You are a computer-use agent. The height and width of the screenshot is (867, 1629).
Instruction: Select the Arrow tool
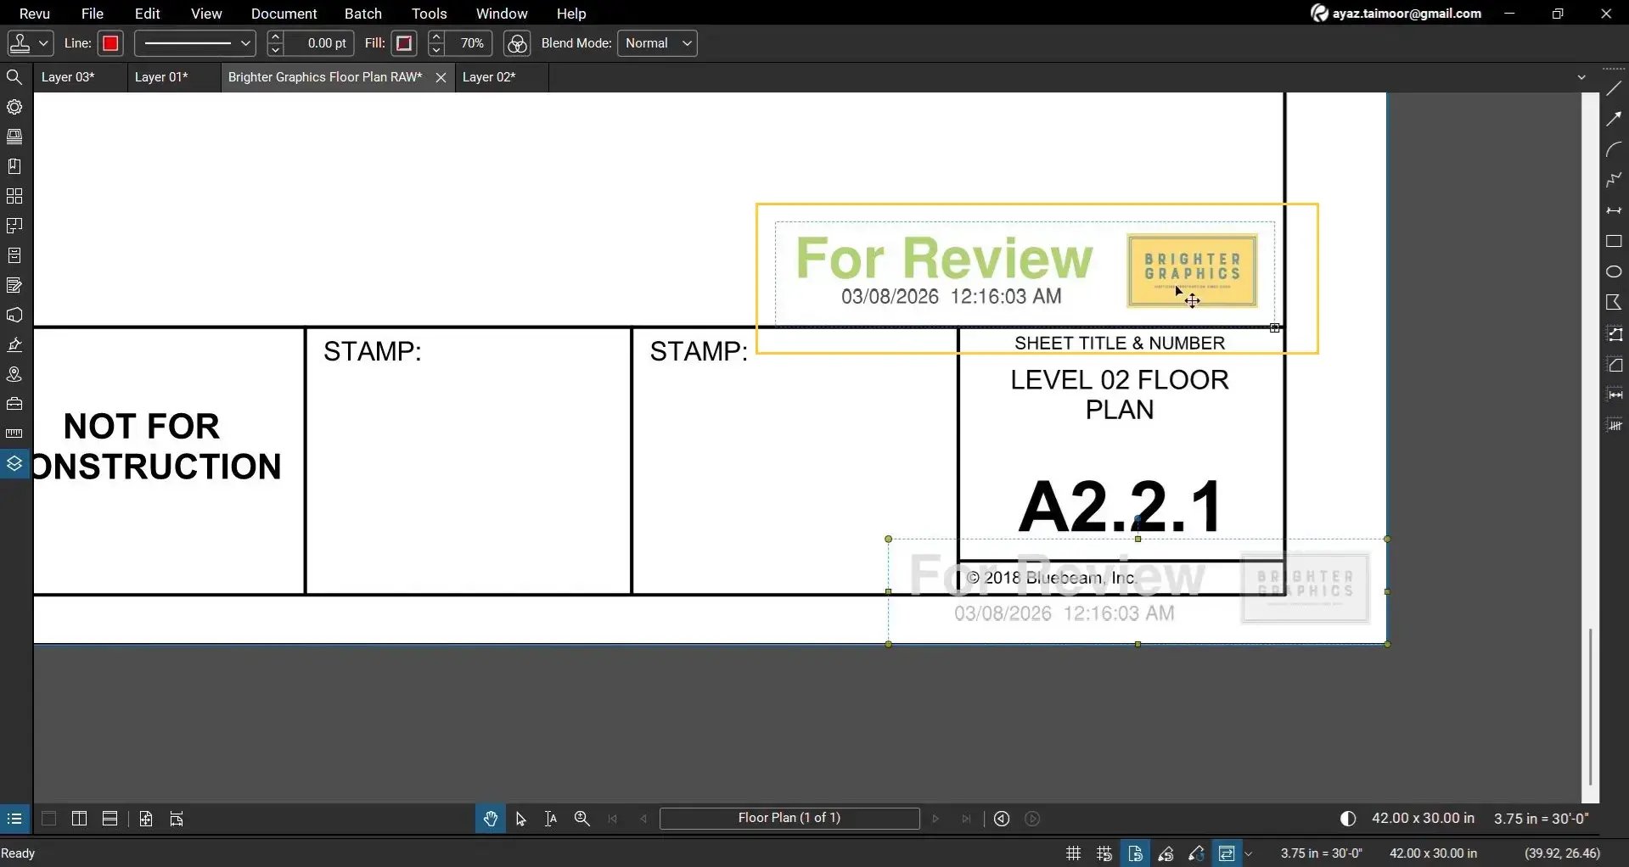(1614, 119)
